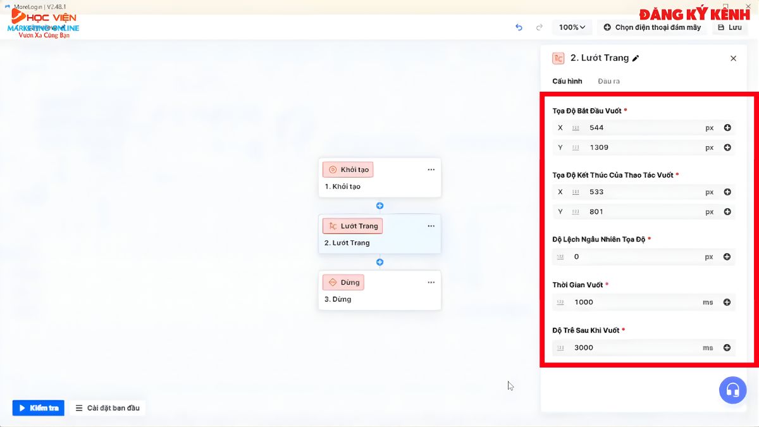Open the options menu on the Khởi tạo node
Screen dimensions: 759x427
click(x=431, y=169)
